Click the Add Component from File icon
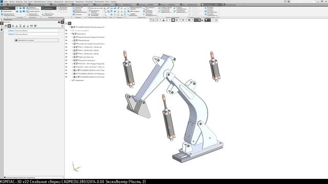328x184 pixels. (27, 8)
